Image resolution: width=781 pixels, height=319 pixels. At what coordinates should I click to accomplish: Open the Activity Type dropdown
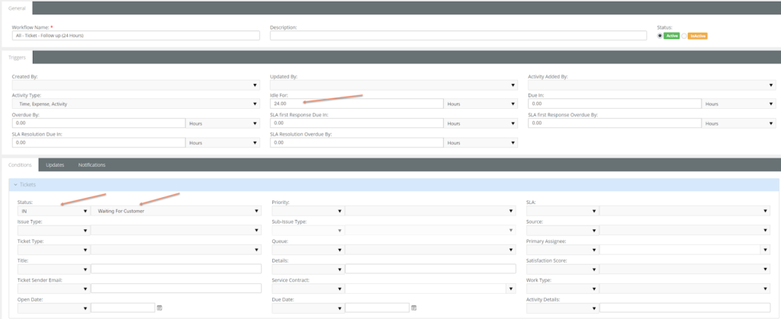click(x=136, y=104)
